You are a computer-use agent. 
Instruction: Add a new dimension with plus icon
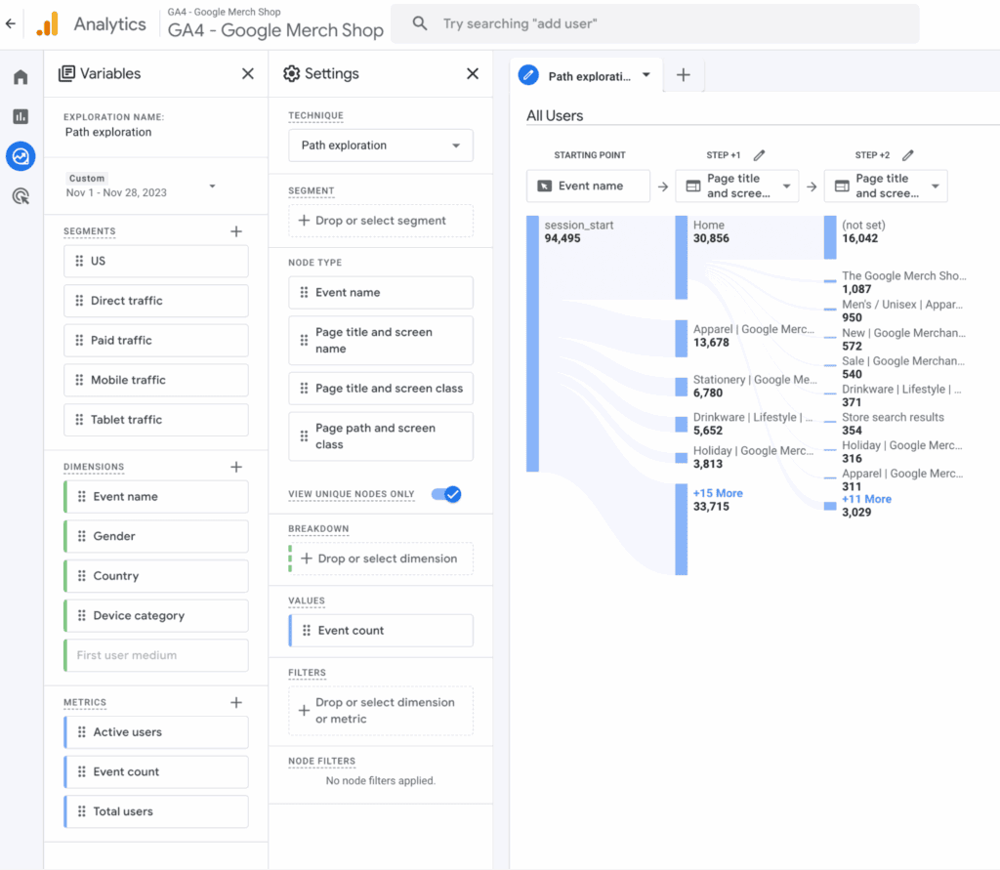pyautogui.click(x=235, y=467)
